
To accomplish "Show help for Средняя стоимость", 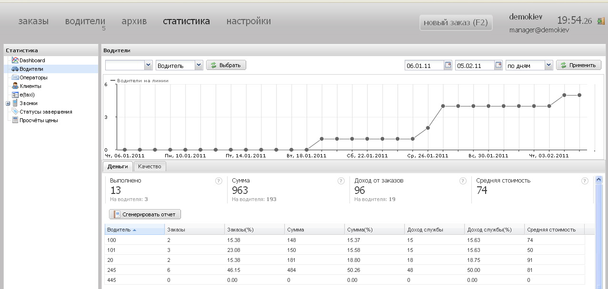I will pos(585,181).
